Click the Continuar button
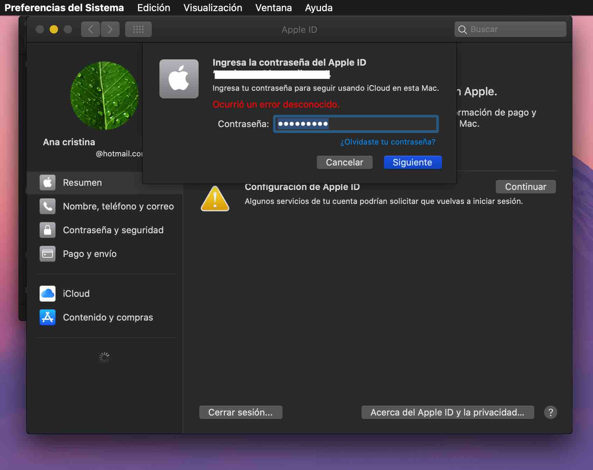Image resolution: width=593 pixels, height=470 pixels. (526, 187)
